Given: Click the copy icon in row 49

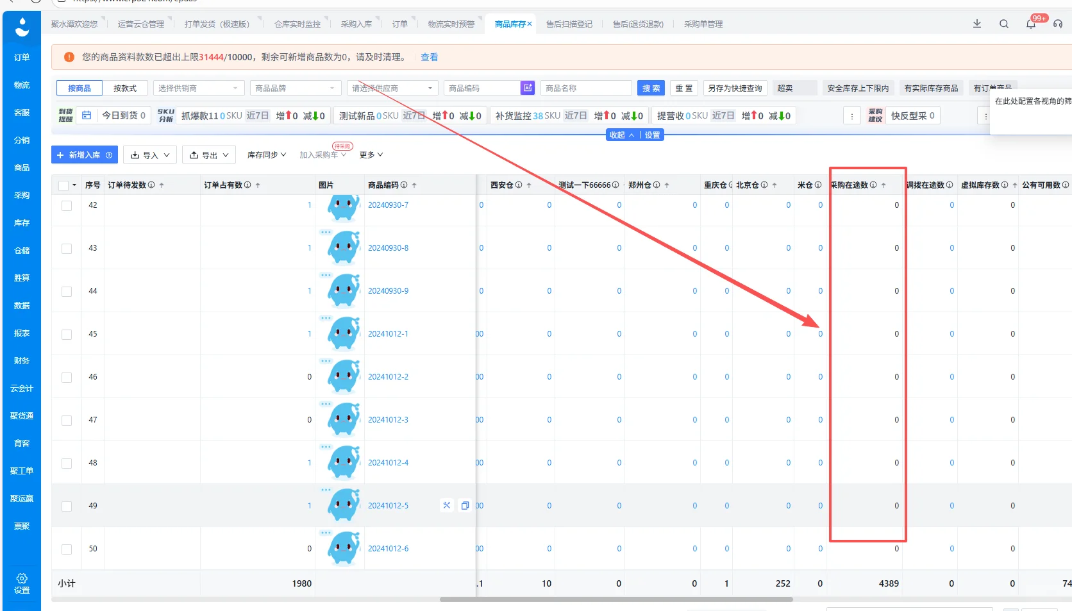Looking at the screenshot, I should pyautogui.click(x=465, y=505).
